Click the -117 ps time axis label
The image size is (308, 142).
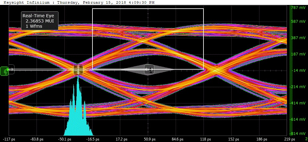[9, 139]
